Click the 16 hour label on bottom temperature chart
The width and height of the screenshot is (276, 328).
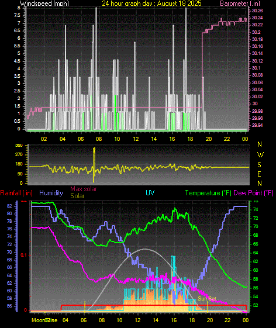(174, 320)
